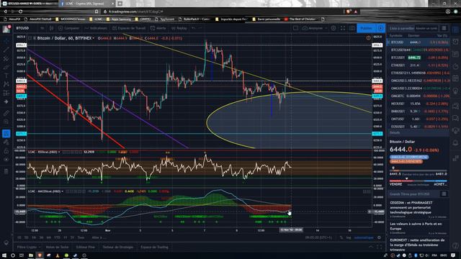Click the day range indicator bar
This screenshot has height=259, width=461.
click(x=418, y=171)
